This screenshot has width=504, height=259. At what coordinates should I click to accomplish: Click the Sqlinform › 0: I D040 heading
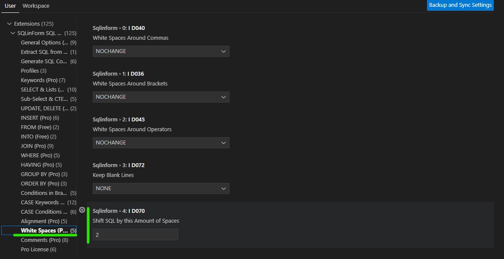click(118, 28)
